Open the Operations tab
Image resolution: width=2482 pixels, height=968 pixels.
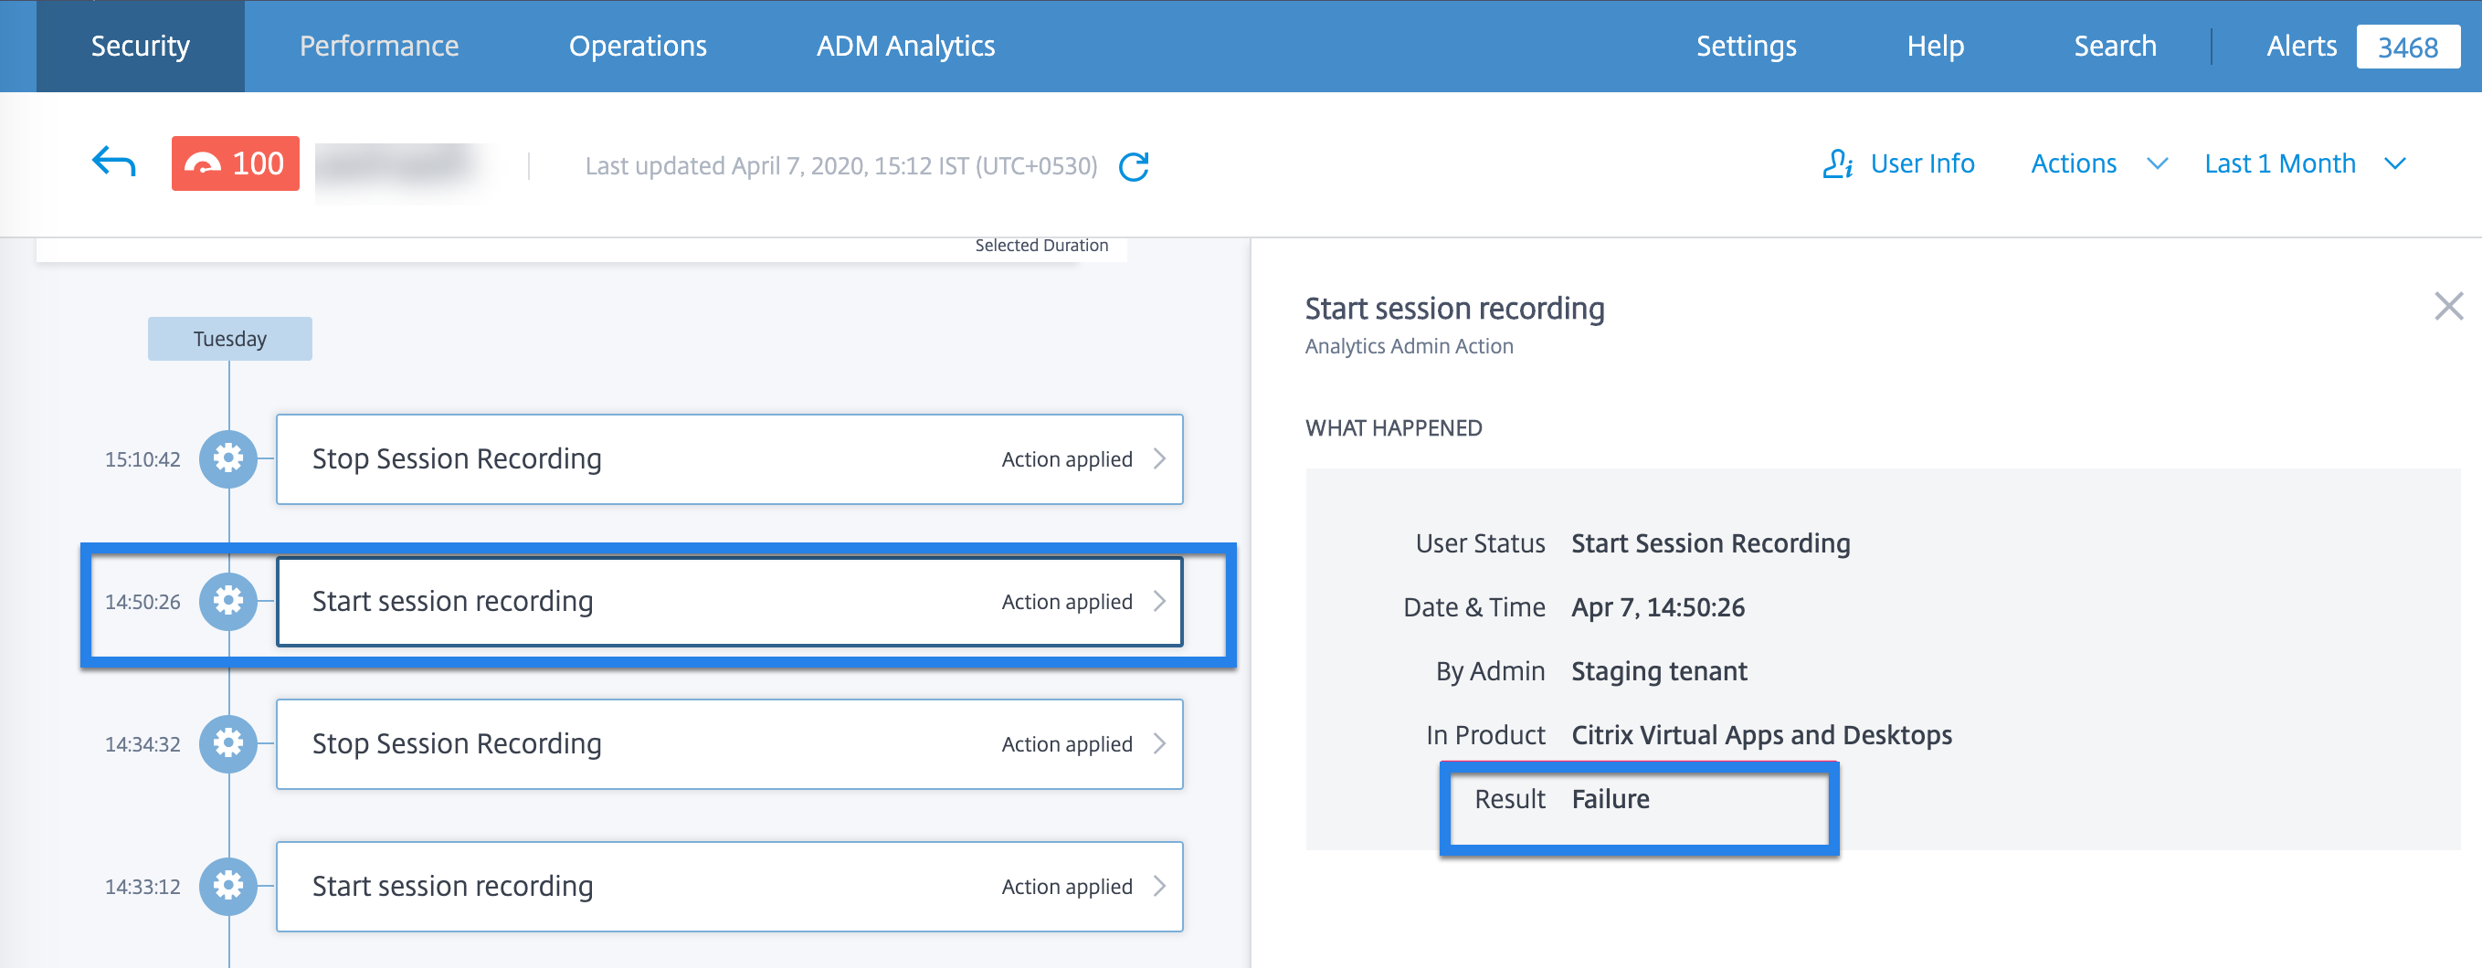pyautogui.click(x=637, y=47)
